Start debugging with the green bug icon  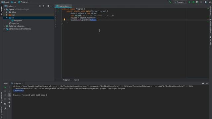click(x=193, y=2)
